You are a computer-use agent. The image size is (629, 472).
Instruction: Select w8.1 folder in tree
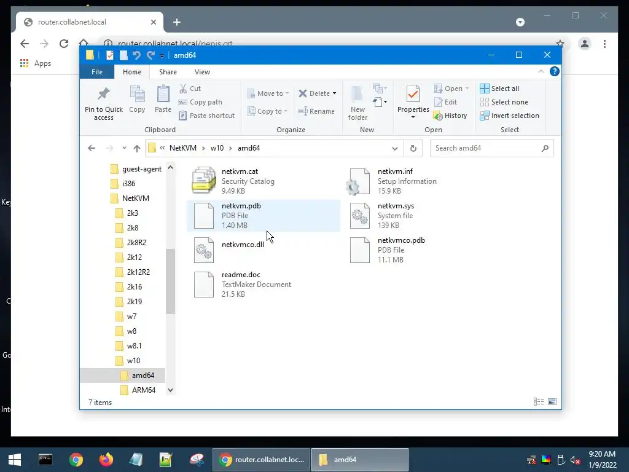(x=128, y=345)
